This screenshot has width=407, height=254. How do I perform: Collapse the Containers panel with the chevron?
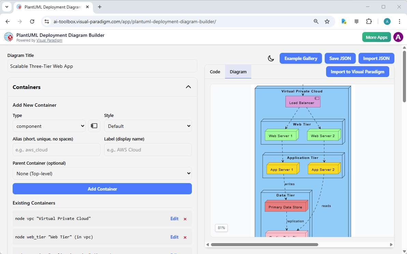[188, 87]
